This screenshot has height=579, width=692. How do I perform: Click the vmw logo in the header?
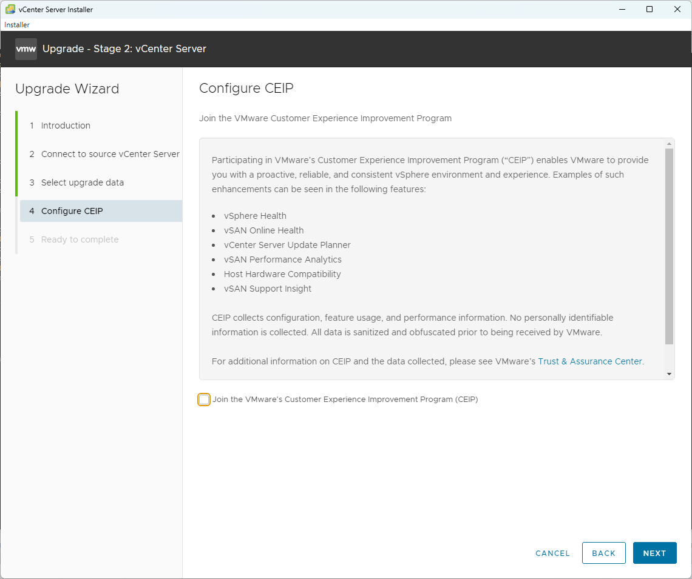26,49
